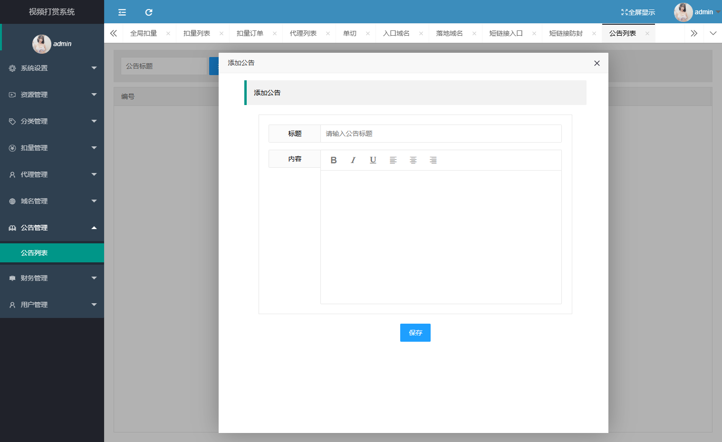
Task: Switch to the 单切 tab
Action: pyautogui.click(x=350, y=33)
